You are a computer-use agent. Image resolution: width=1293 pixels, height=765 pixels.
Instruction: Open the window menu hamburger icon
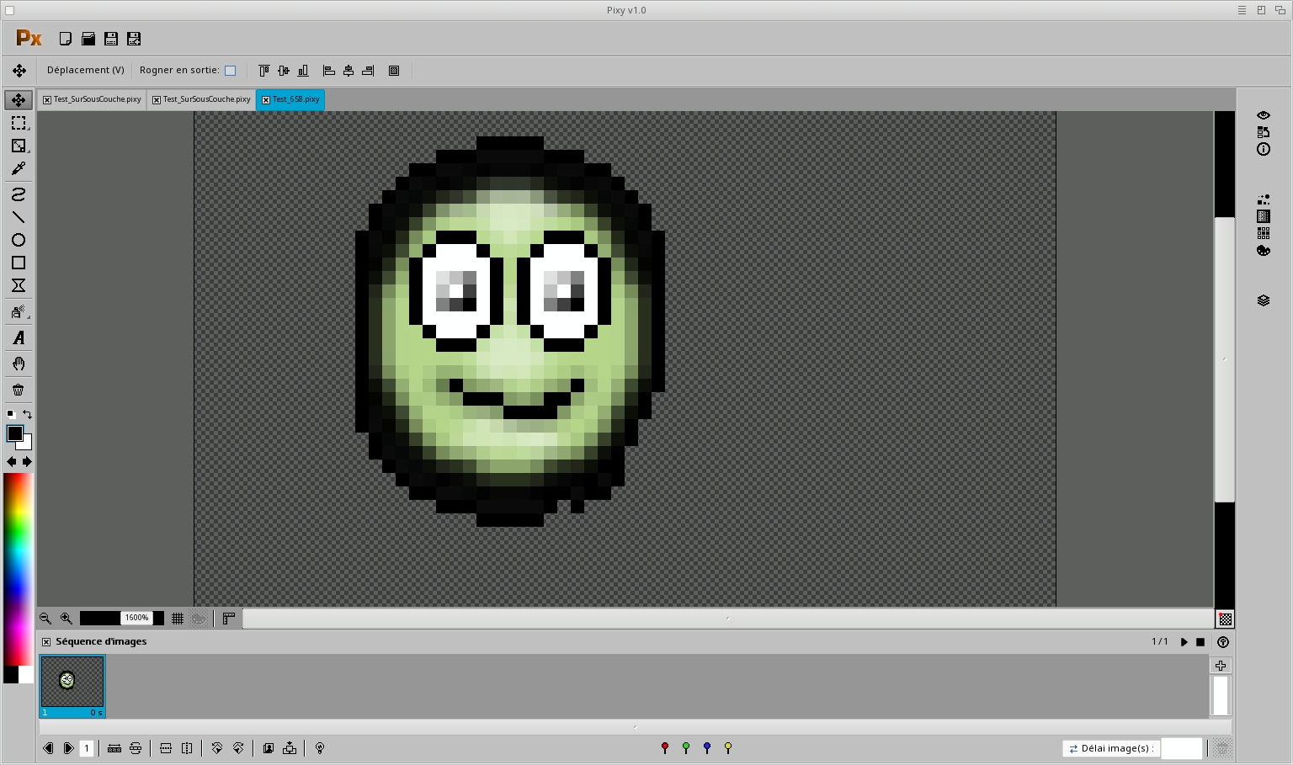click(1242, 10)
